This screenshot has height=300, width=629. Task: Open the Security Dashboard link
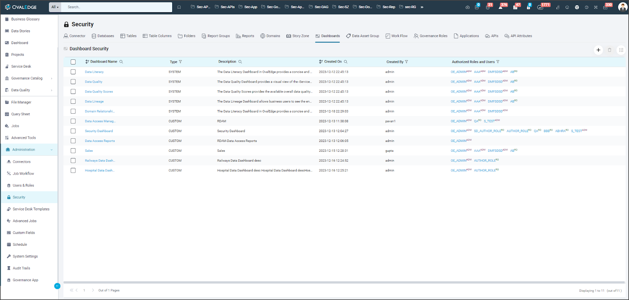[x=99, y=131]
